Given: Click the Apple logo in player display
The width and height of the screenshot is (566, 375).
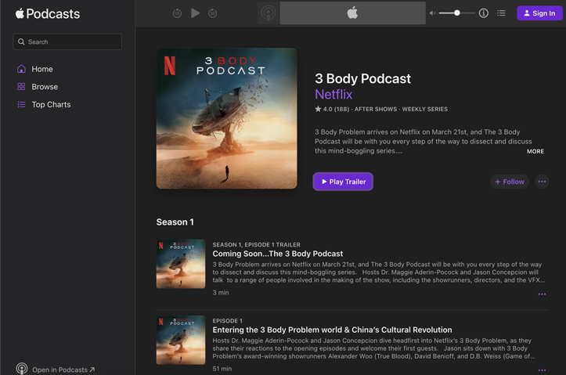Looking at the screenshot, I should click(352, 13).
